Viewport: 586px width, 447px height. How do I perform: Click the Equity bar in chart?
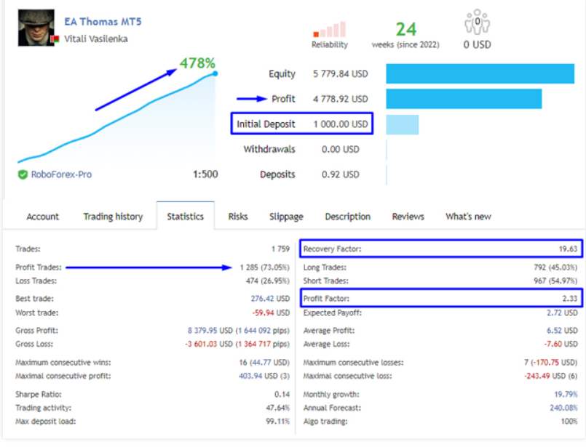(x=480, y=74)
